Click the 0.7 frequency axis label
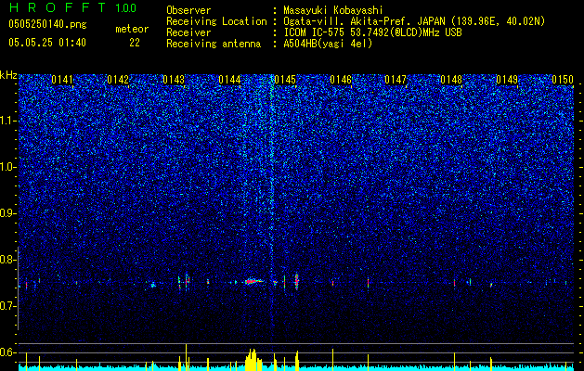This screenshot has width=584, height=371. [8, 306]
